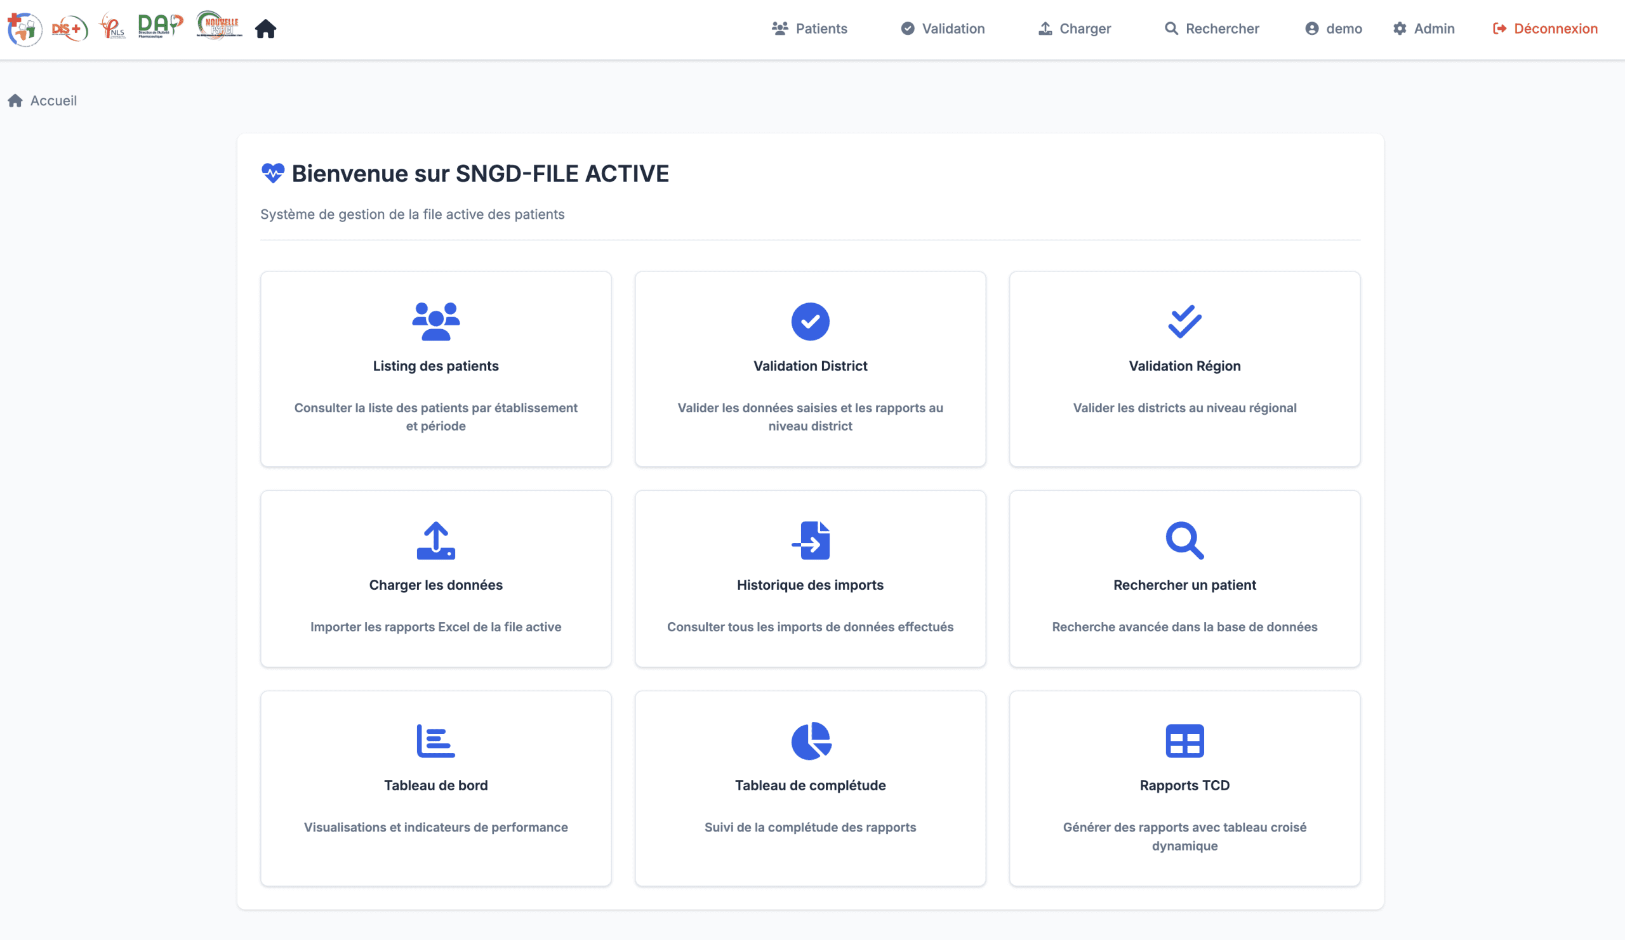
Task: Click the Tableau de bord chart icon
Action: [x=436, y=740]
